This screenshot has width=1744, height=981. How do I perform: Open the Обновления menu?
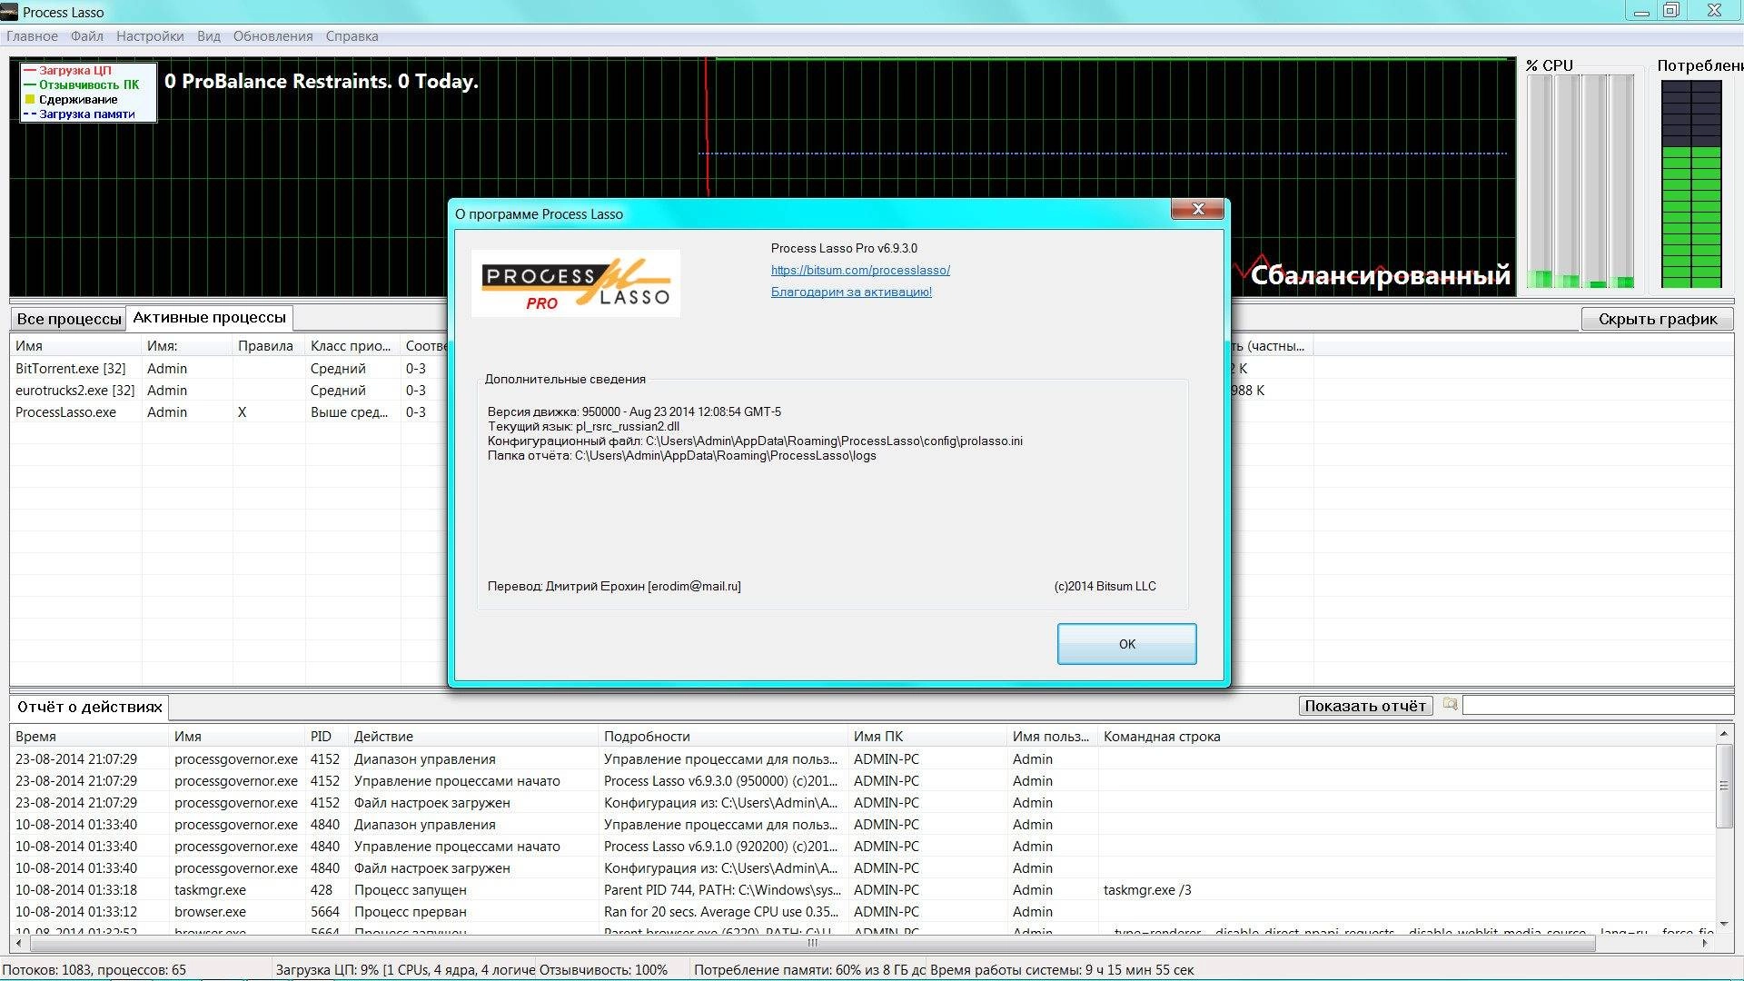[272, 36]
